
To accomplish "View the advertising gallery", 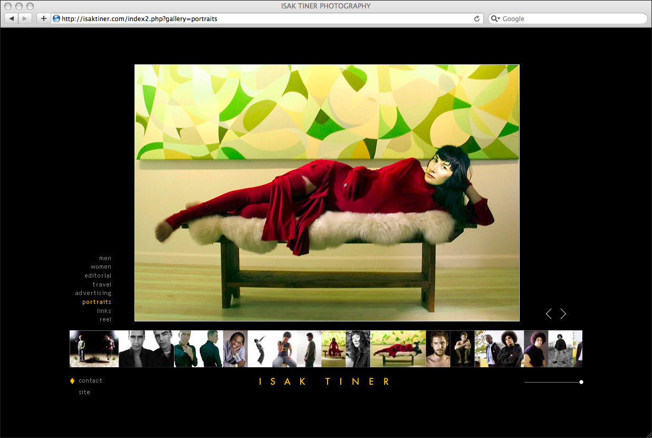I will pos(93,293).
